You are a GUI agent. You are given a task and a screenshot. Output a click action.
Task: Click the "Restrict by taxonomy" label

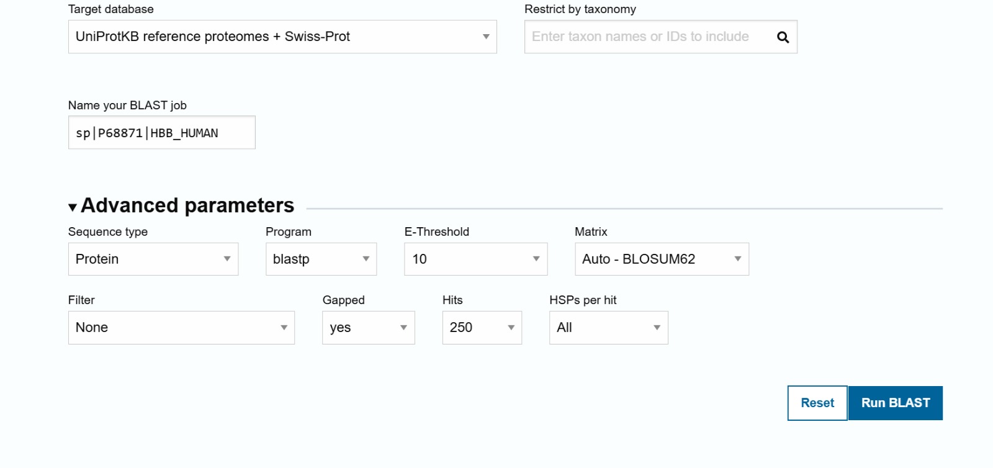tap(580, 9)
